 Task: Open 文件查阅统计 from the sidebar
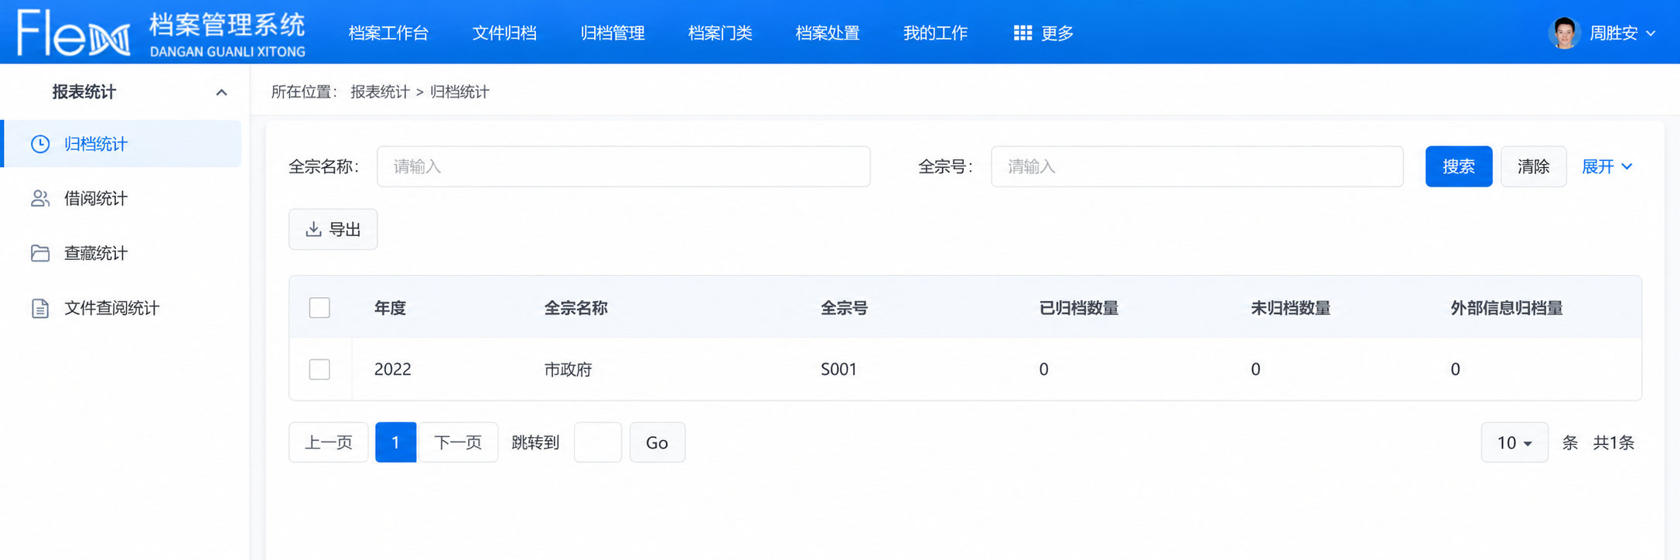(x=122, y=308)
